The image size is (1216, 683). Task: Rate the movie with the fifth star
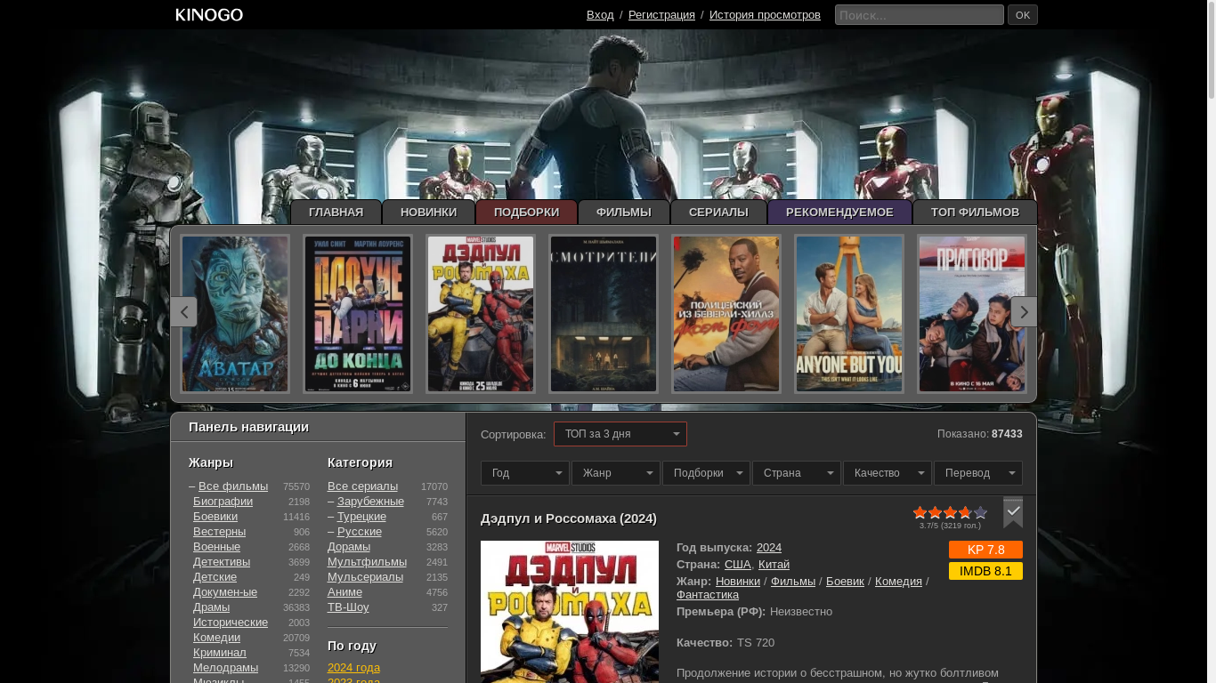[980, 512]
